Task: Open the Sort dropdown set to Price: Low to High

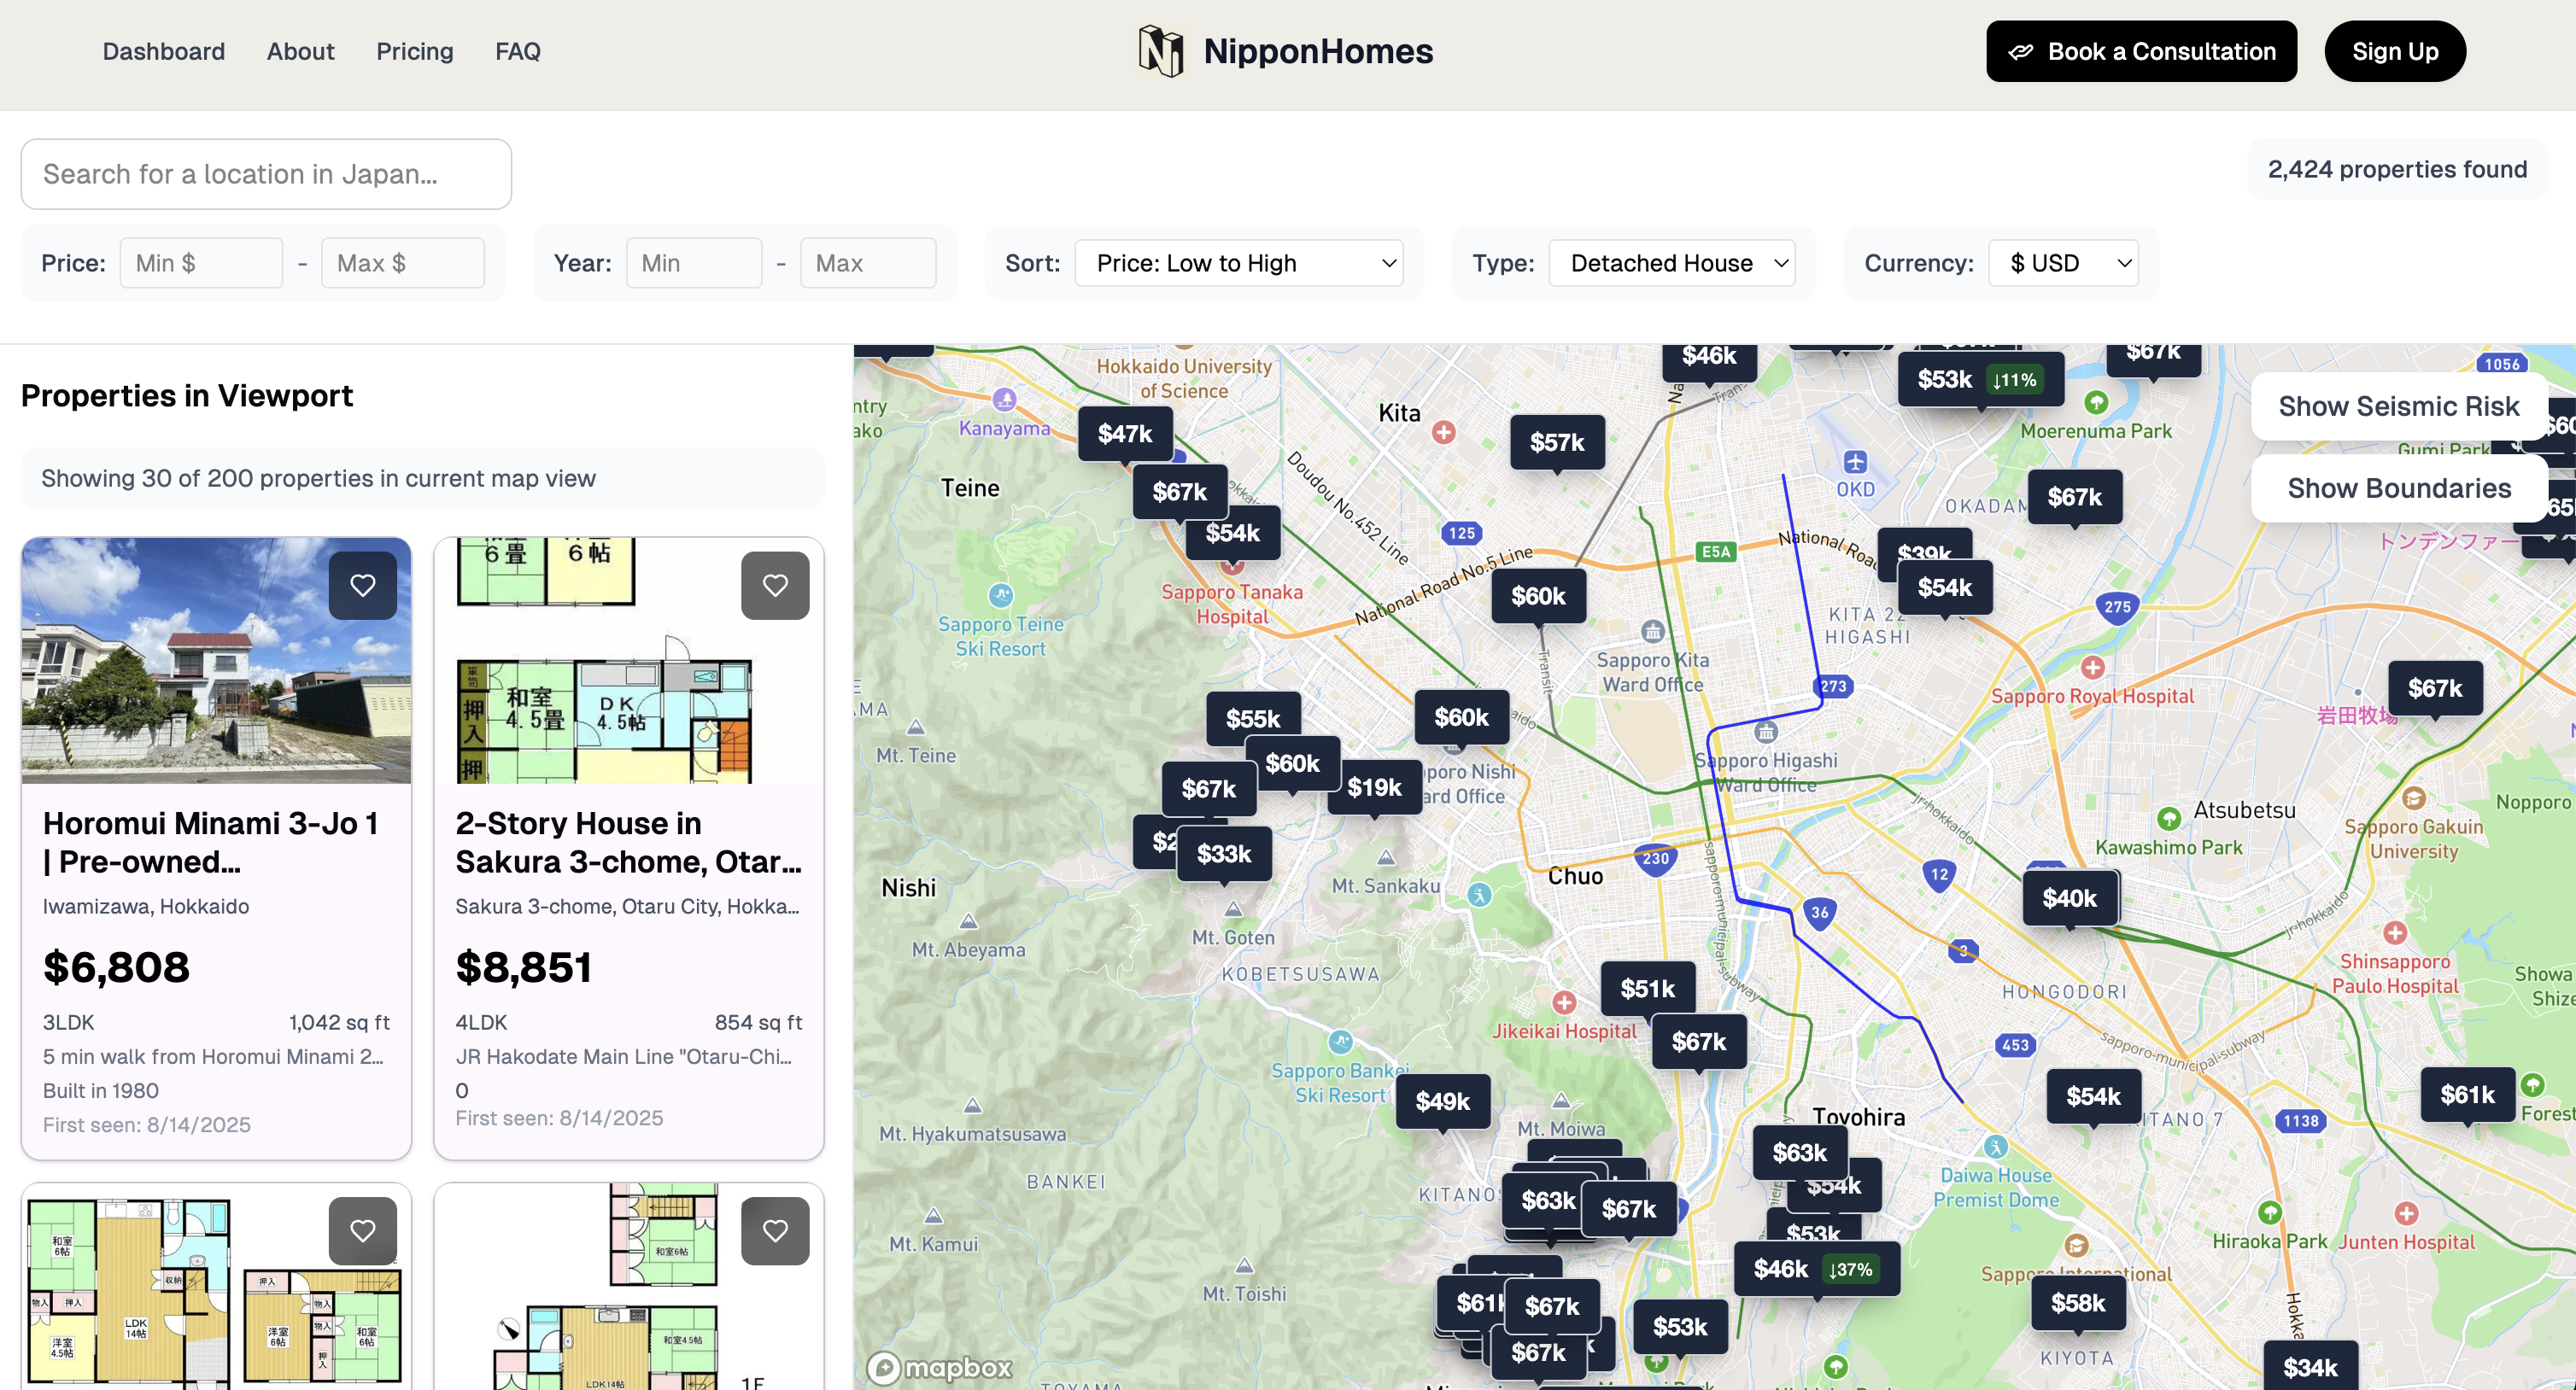Action: 1240,262
